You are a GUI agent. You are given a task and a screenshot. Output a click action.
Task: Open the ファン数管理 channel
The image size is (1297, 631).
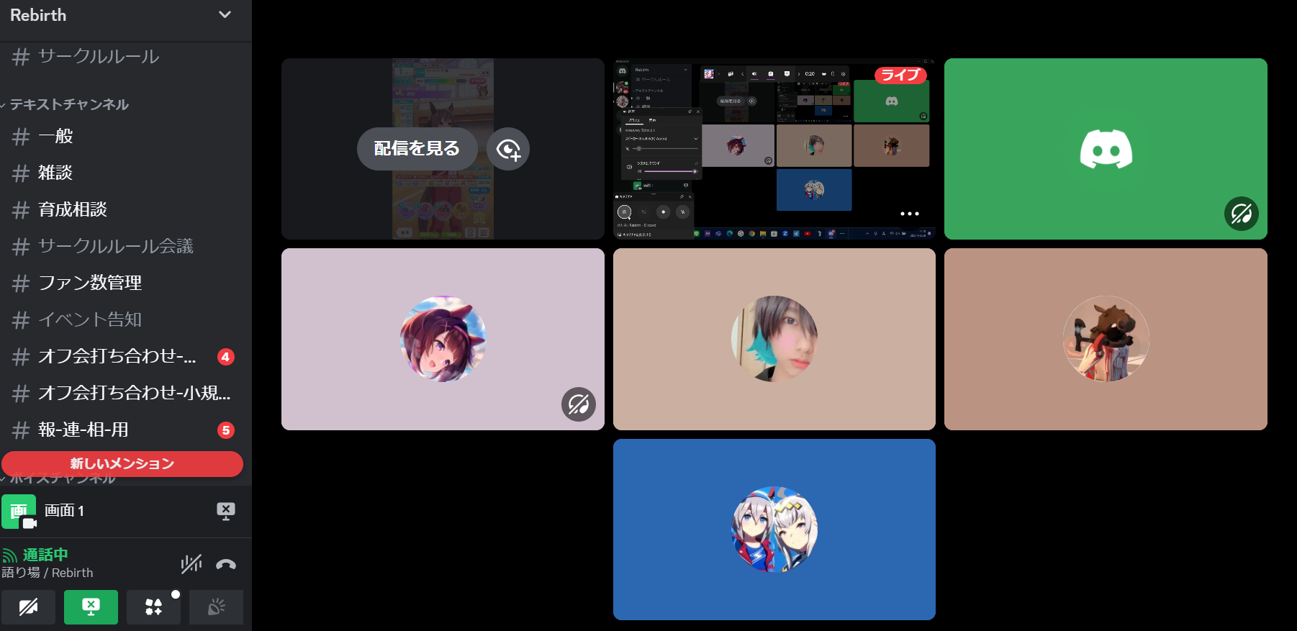pos(90,283)
